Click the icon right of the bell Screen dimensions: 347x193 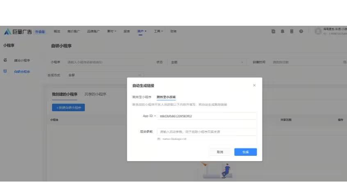[x=292, y=31]
